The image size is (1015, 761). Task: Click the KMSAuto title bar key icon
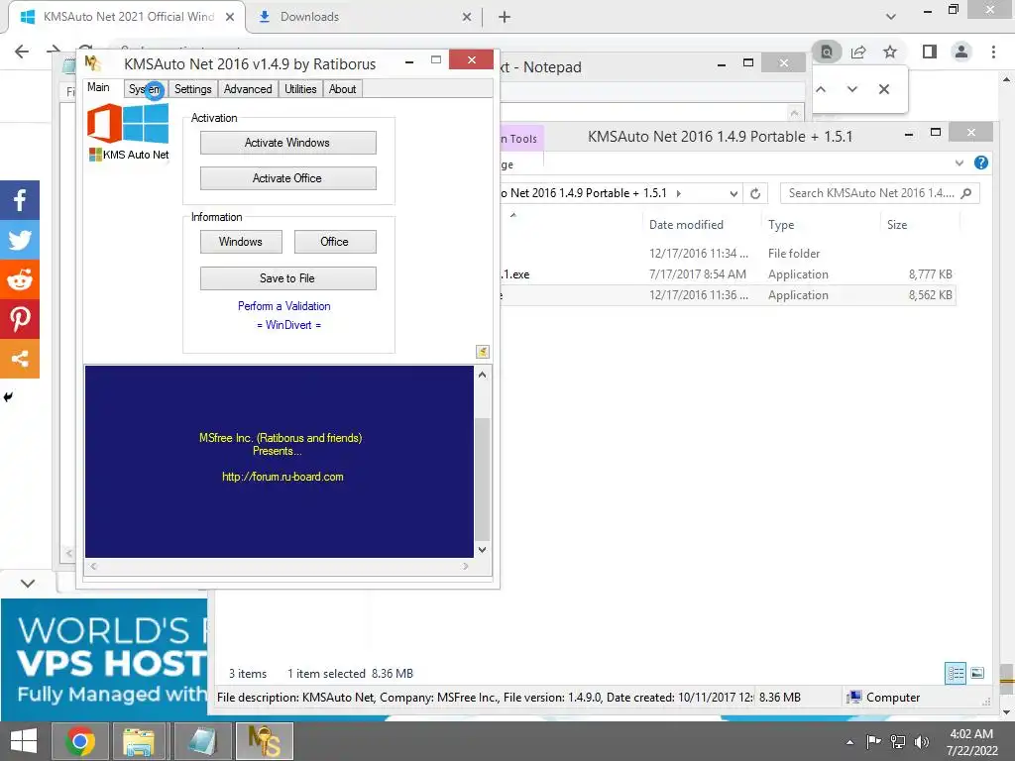92,63
